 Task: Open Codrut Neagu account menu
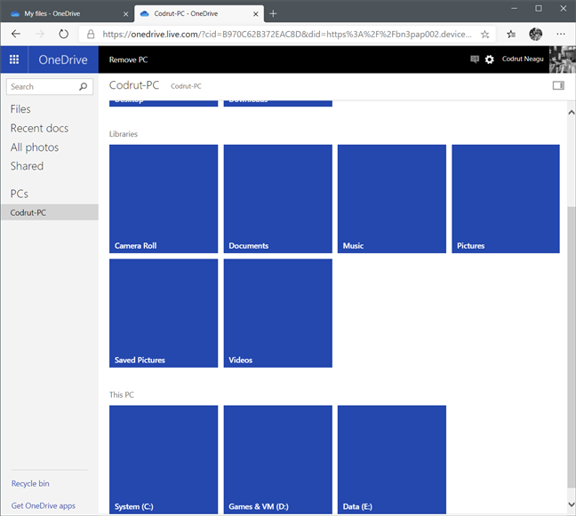(x=523, y=60)
